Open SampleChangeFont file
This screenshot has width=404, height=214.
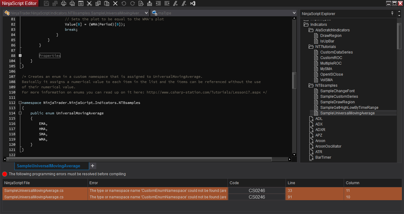tap(337, 91)
